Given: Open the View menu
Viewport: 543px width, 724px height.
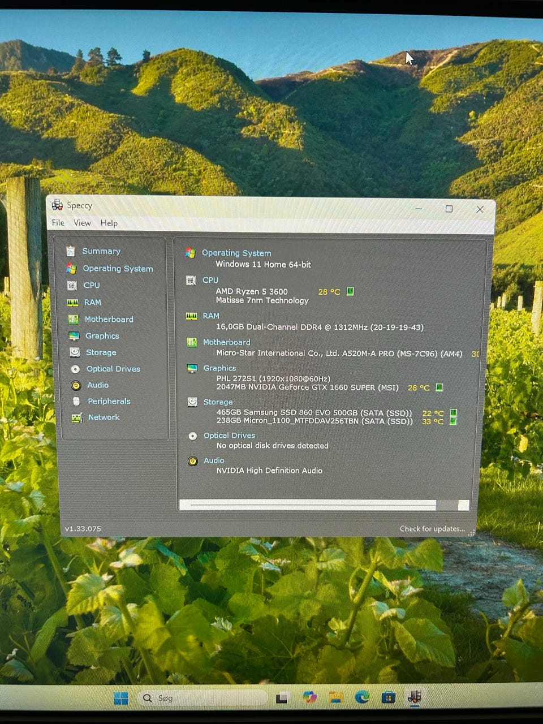Looking at the screenshot, I should (82, 223).
